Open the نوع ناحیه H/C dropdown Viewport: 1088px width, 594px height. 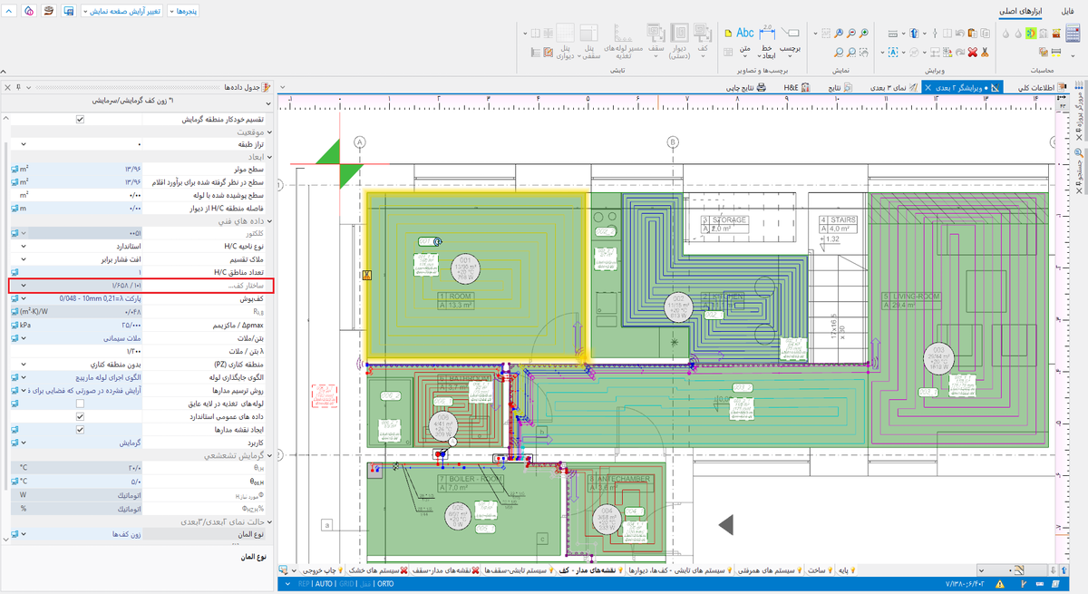[24, 247]
